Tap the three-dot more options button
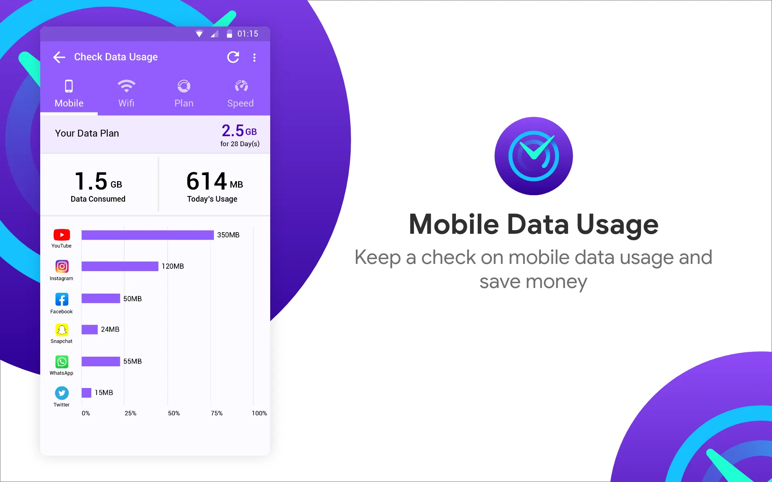This screenshot has height=482, width=772. coord(255,57)
